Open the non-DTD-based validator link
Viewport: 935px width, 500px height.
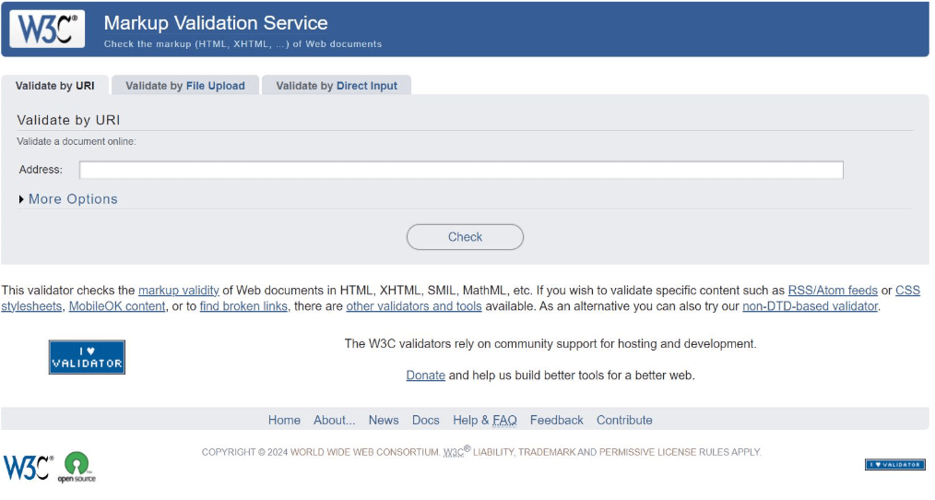click(810, 306)
